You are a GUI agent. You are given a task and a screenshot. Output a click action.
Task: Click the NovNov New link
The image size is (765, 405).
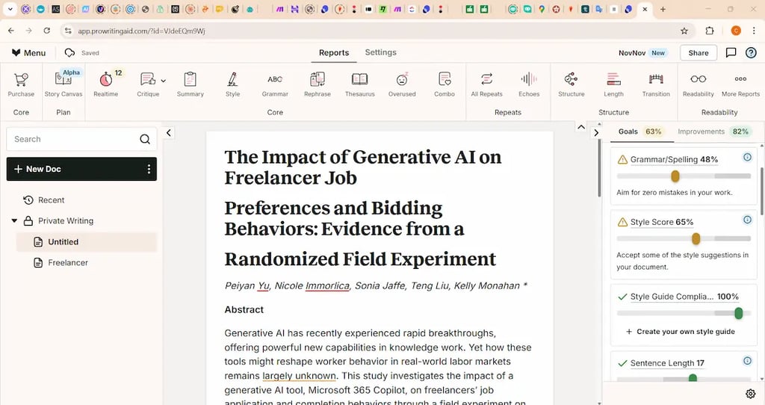click(642, 53)
